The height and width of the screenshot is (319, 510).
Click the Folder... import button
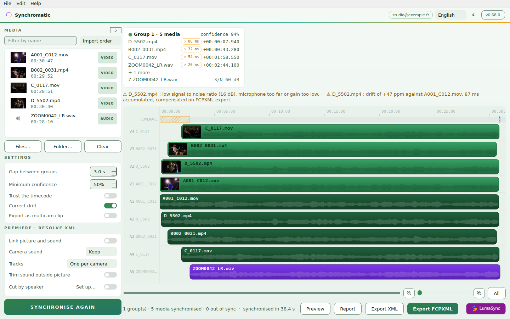pyautogui.click(x=63, y=146)
